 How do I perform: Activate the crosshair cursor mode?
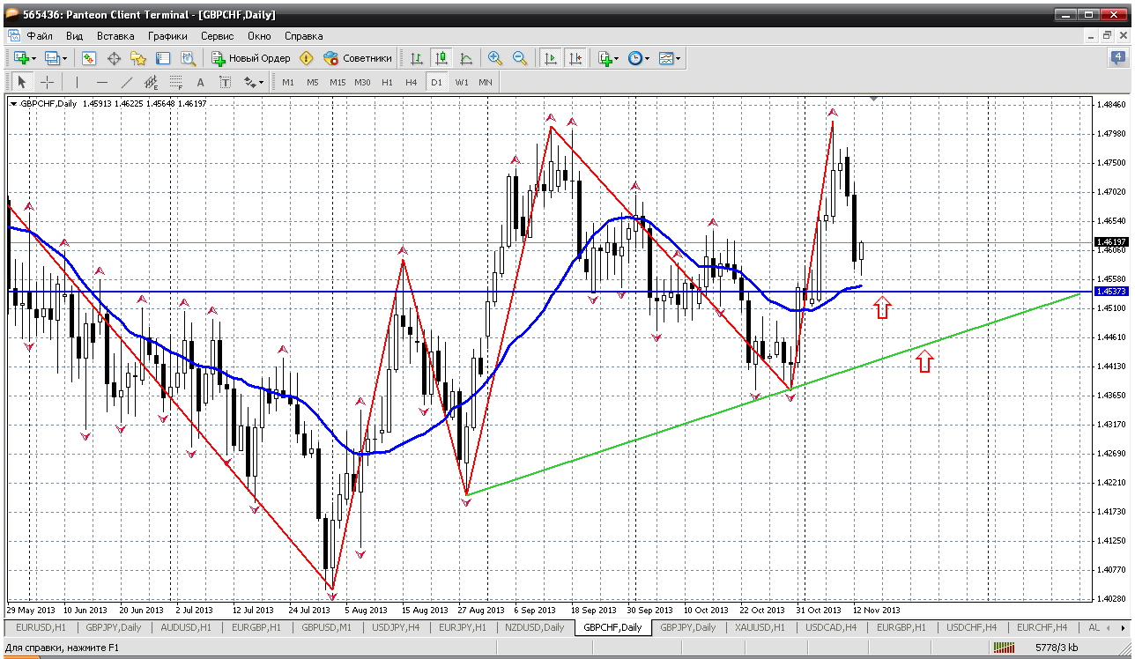click(x=47, y=82)
